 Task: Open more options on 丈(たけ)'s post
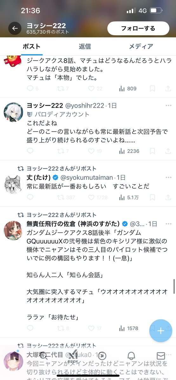click(168, 177)
